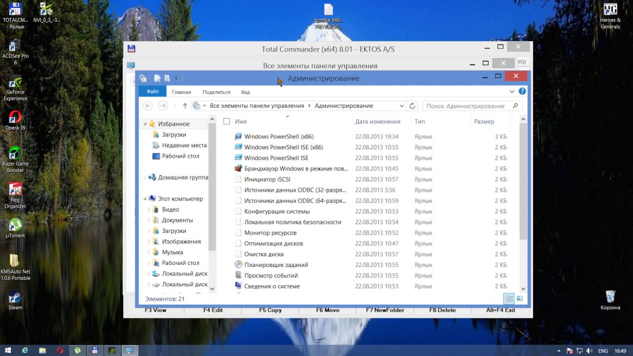Expand the Видео folder node
Screen dimensions: 633x356
[x=149, y=210]
